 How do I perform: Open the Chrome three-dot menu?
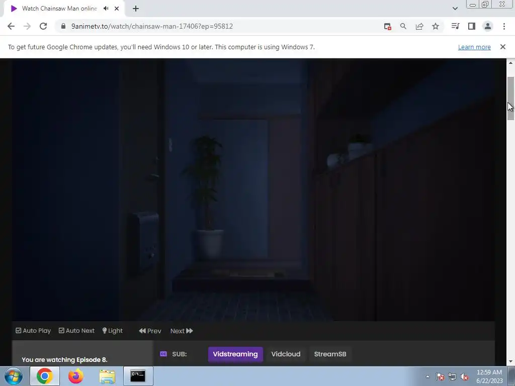click(x=504, y=26)
